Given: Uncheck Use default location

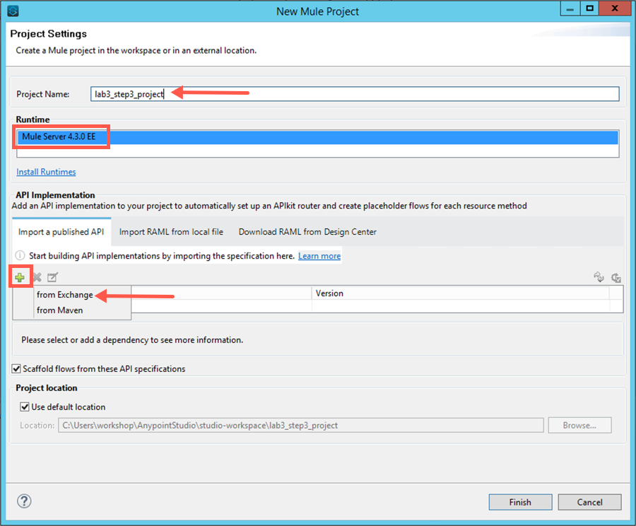Looking at the screenshot, I should pos(25,407).
